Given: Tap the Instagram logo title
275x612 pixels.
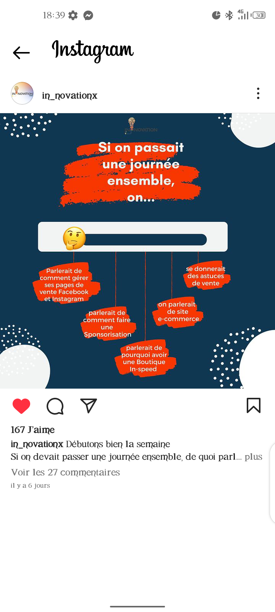Looking at the screenshot, I should 93,50.
